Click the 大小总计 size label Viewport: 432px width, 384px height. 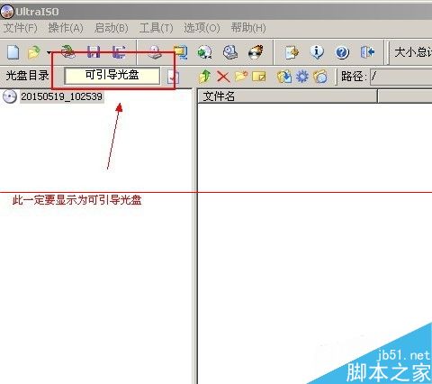413,52
